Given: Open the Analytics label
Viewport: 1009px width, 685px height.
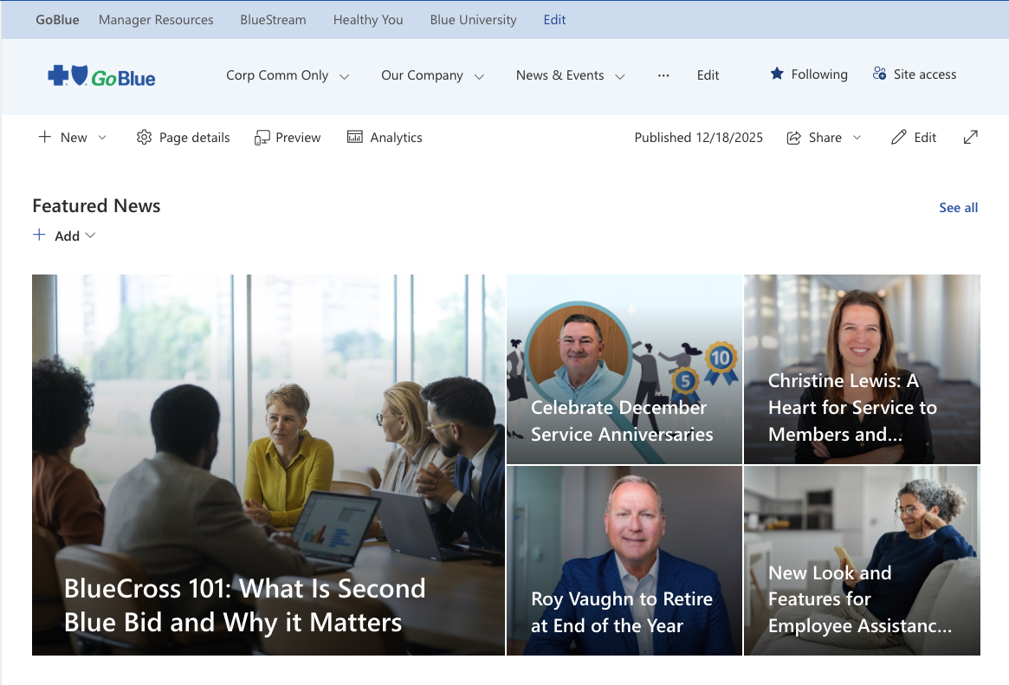Looking at the screenshot, I should pyautogui.click(x=396, y=138).
